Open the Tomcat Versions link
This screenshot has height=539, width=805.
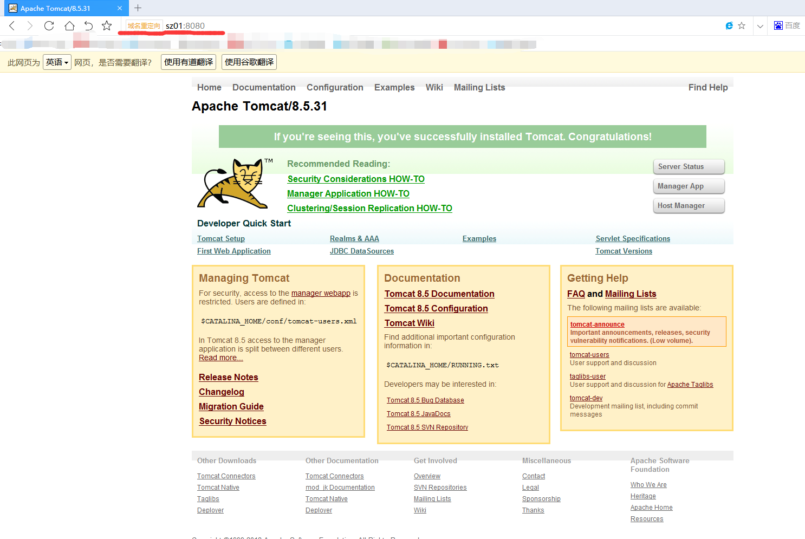point(624,251)
